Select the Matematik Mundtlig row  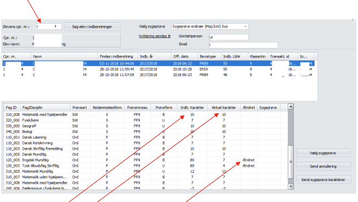[x=146, y=171]
